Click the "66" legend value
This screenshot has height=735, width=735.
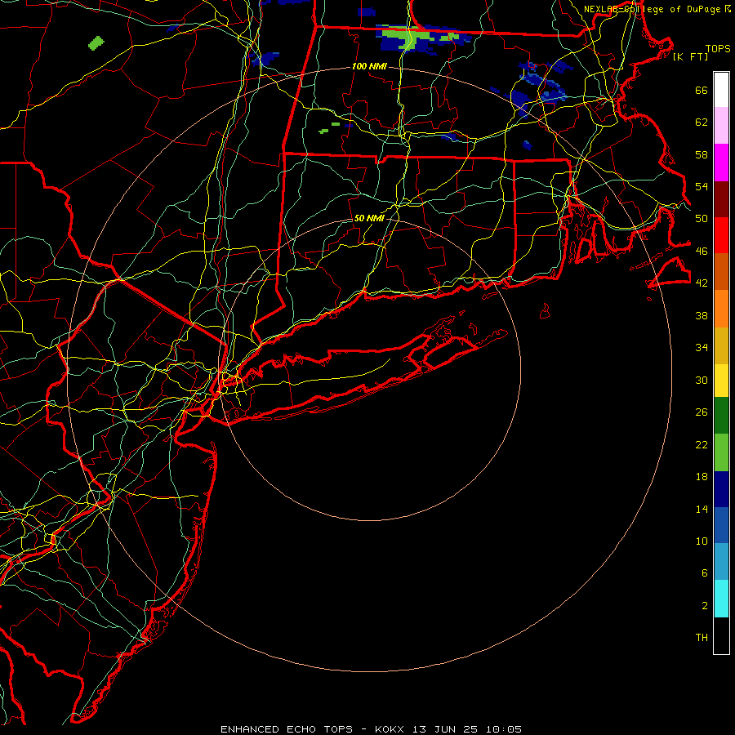pos(702,91)
